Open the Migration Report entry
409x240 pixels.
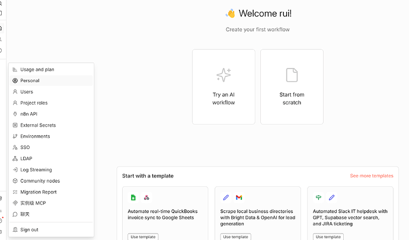pos(51,192)
